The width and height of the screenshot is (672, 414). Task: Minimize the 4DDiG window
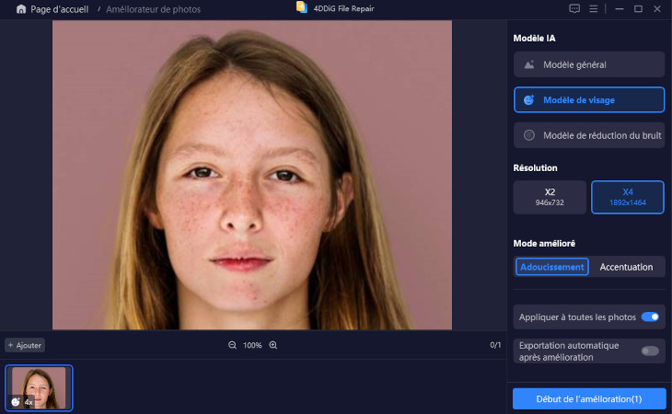coord(620,8)
